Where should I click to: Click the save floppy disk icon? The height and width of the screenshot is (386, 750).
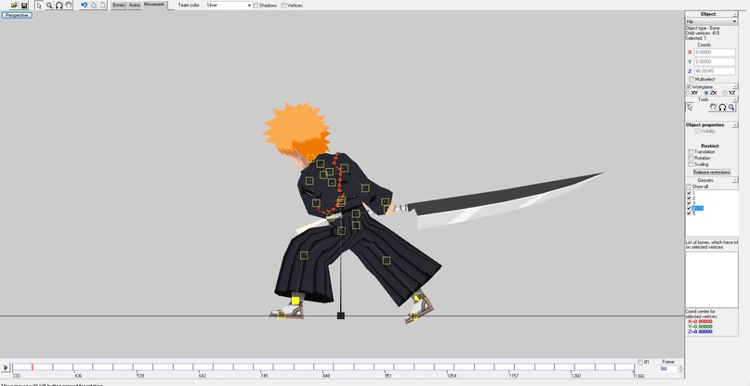pos(24,6)
